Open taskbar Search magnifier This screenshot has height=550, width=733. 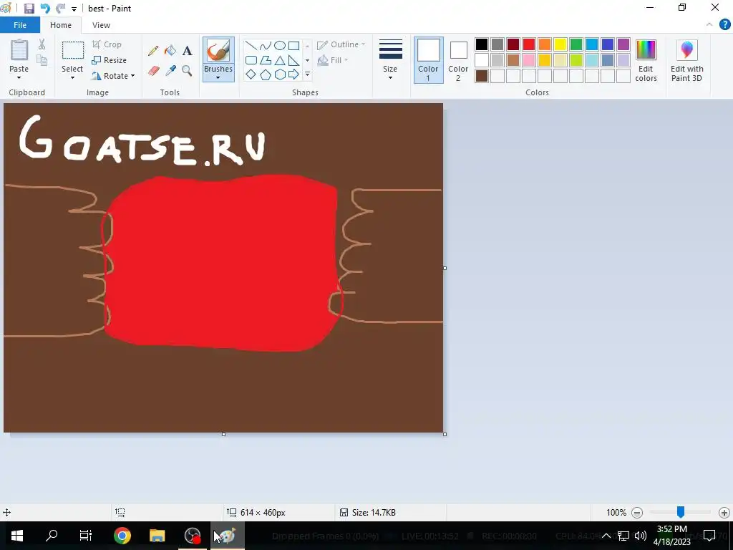pos(52,536)
